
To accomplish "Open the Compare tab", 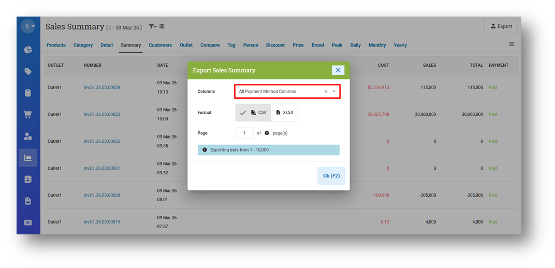I will [210, 45].
